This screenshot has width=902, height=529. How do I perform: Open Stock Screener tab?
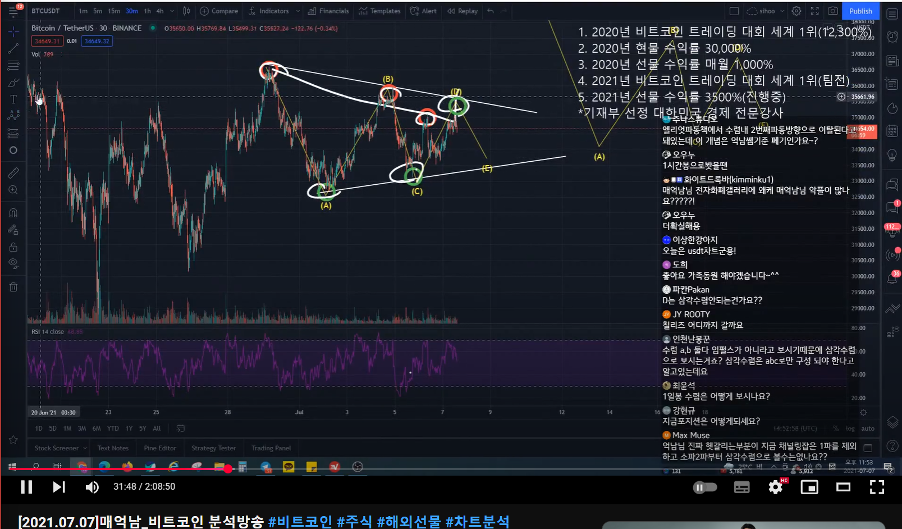click(x=57, y=448)
